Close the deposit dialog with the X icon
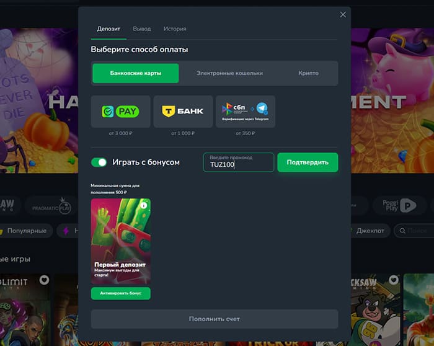 point(343,14)
